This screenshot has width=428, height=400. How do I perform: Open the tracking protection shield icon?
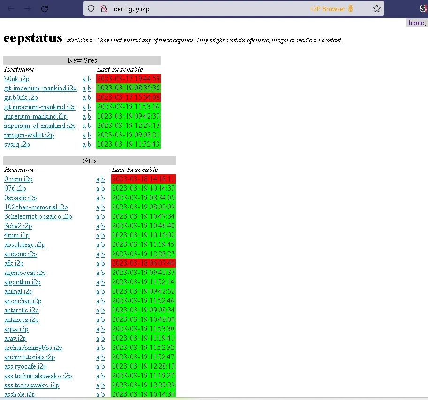coord(91,9)
